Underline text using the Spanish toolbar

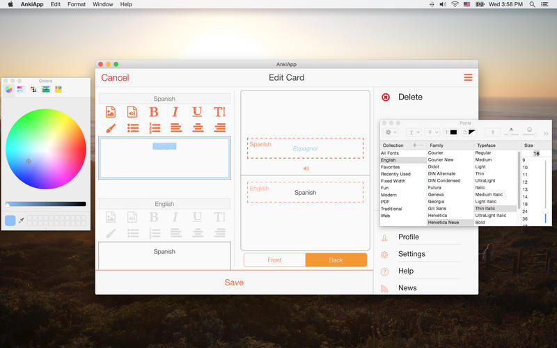pos(198,112)
